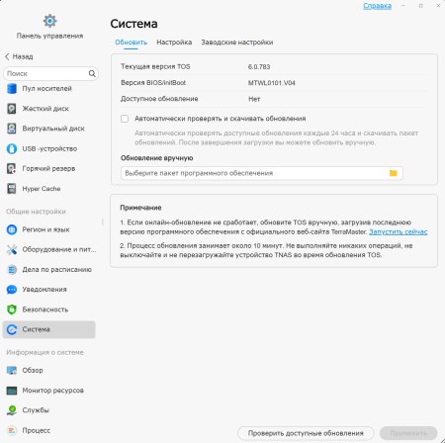
Task: Follow the Запустить сейчас link
Action: (x=399, y=231)
